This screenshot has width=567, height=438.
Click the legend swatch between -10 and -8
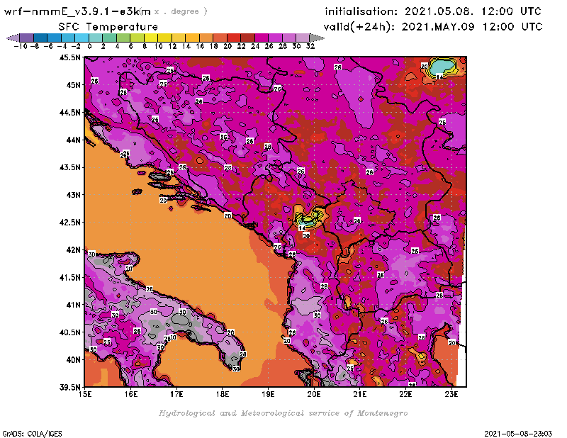click(27, 38)
